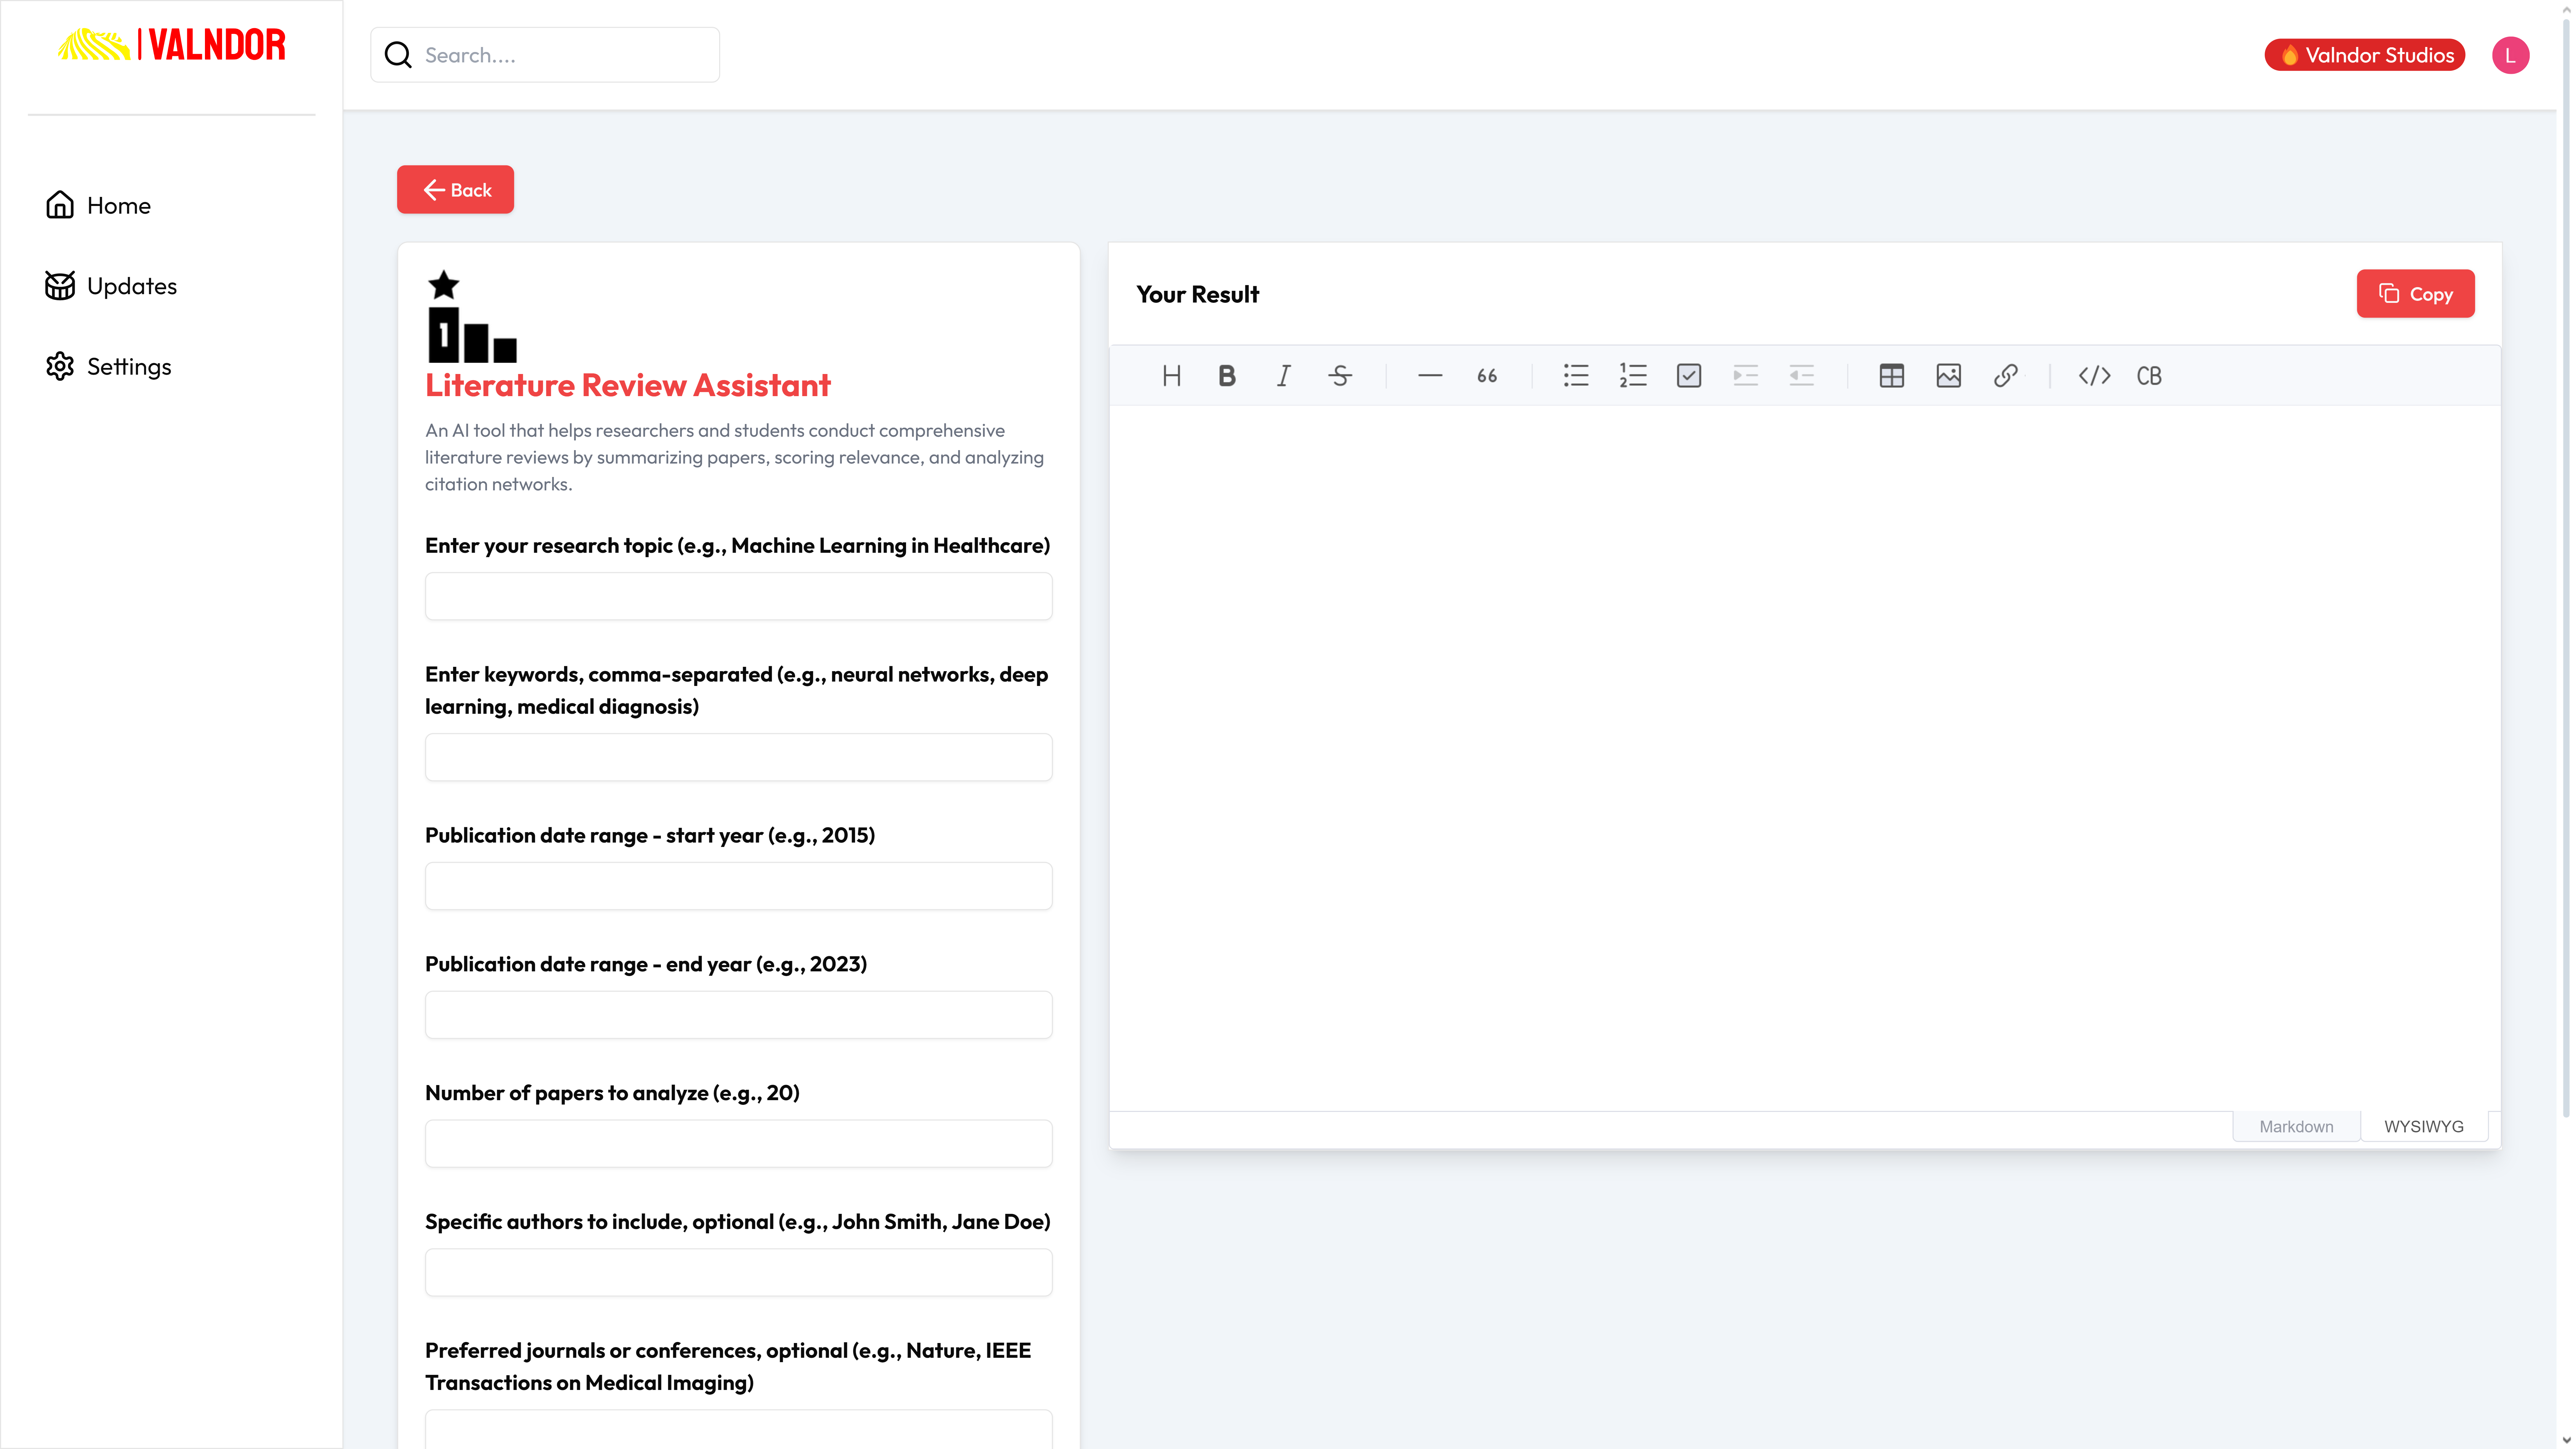
Task: Toggle bold formatting in editor
Action: [1227, 376]
